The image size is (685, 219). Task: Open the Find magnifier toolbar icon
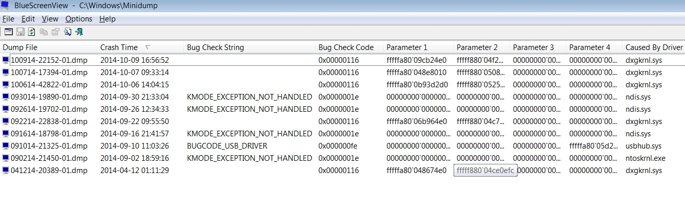68,32
